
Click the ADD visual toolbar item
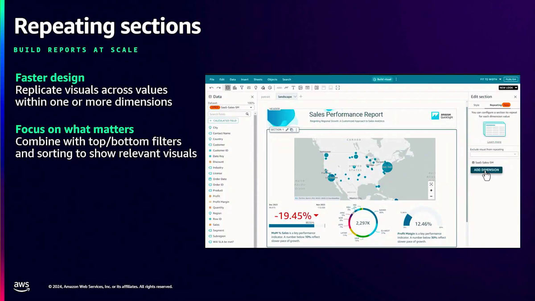pos(279,88)
